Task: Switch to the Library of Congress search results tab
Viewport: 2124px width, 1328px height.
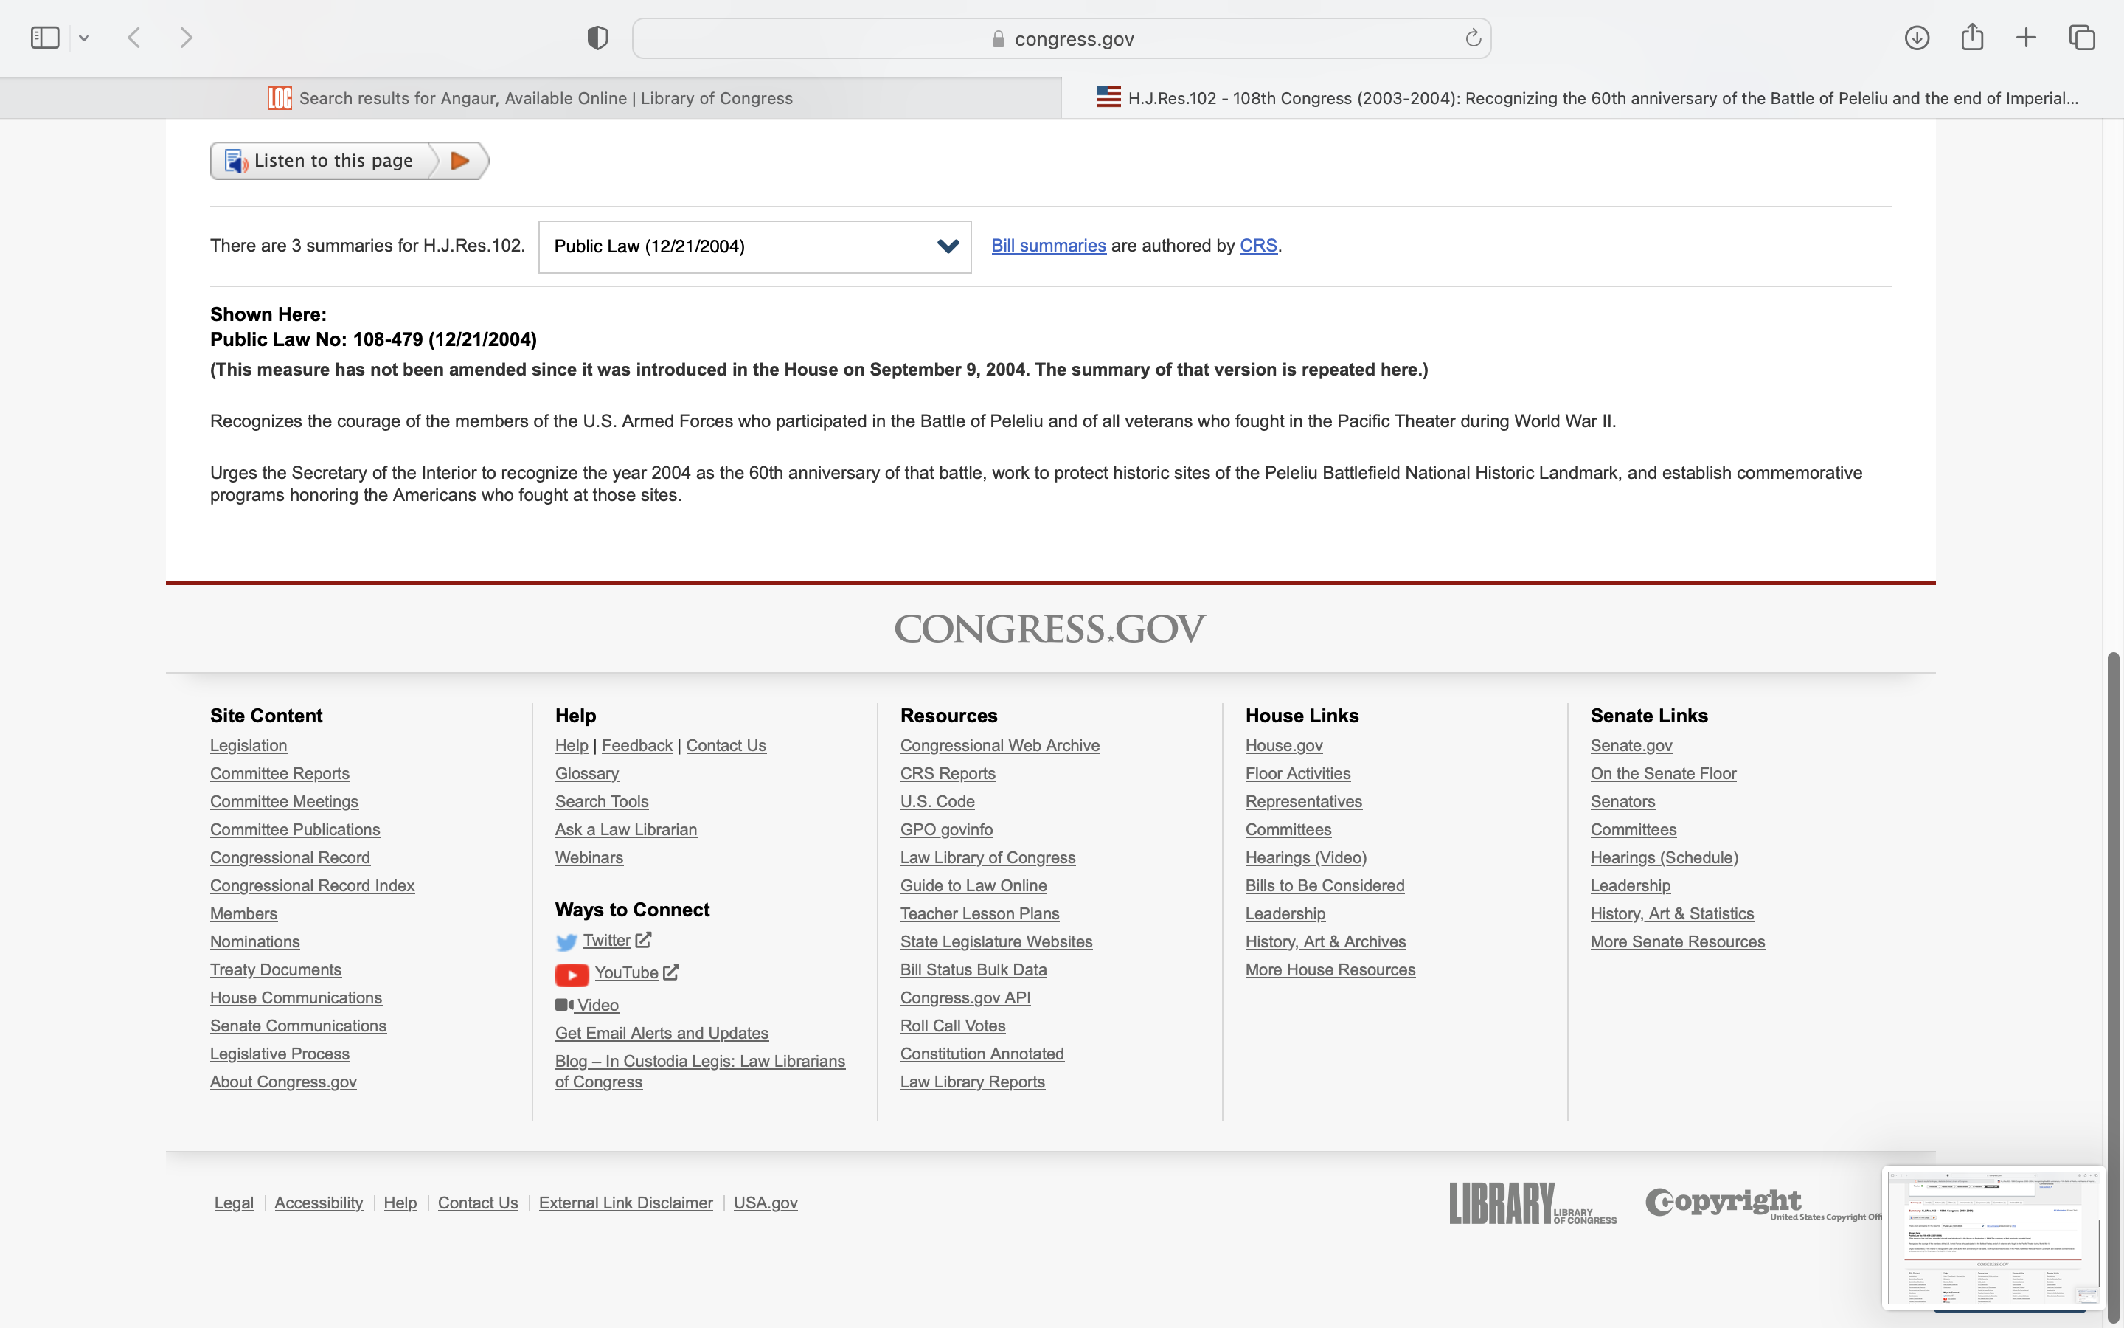Action: (530, 98)
